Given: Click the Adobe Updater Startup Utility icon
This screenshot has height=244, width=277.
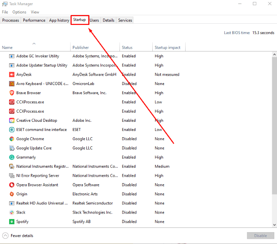Looking at the screenshot, I should click(11, 65).
